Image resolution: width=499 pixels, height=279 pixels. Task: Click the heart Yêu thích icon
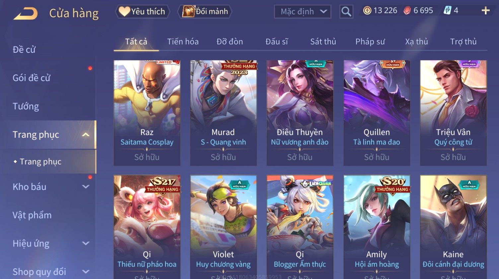tap(124, 11)
